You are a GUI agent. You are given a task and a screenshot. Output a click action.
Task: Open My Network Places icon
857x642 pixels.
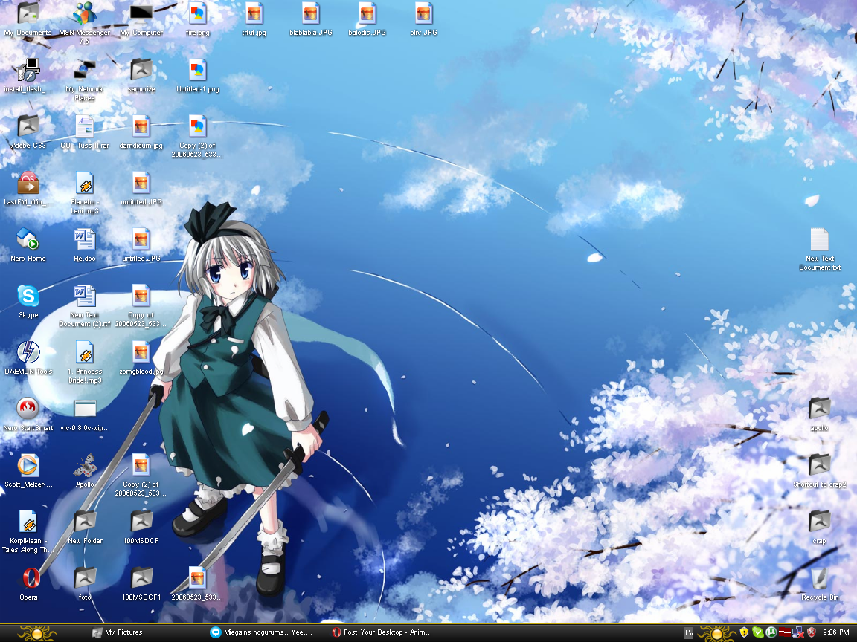(x=85, y=80)
